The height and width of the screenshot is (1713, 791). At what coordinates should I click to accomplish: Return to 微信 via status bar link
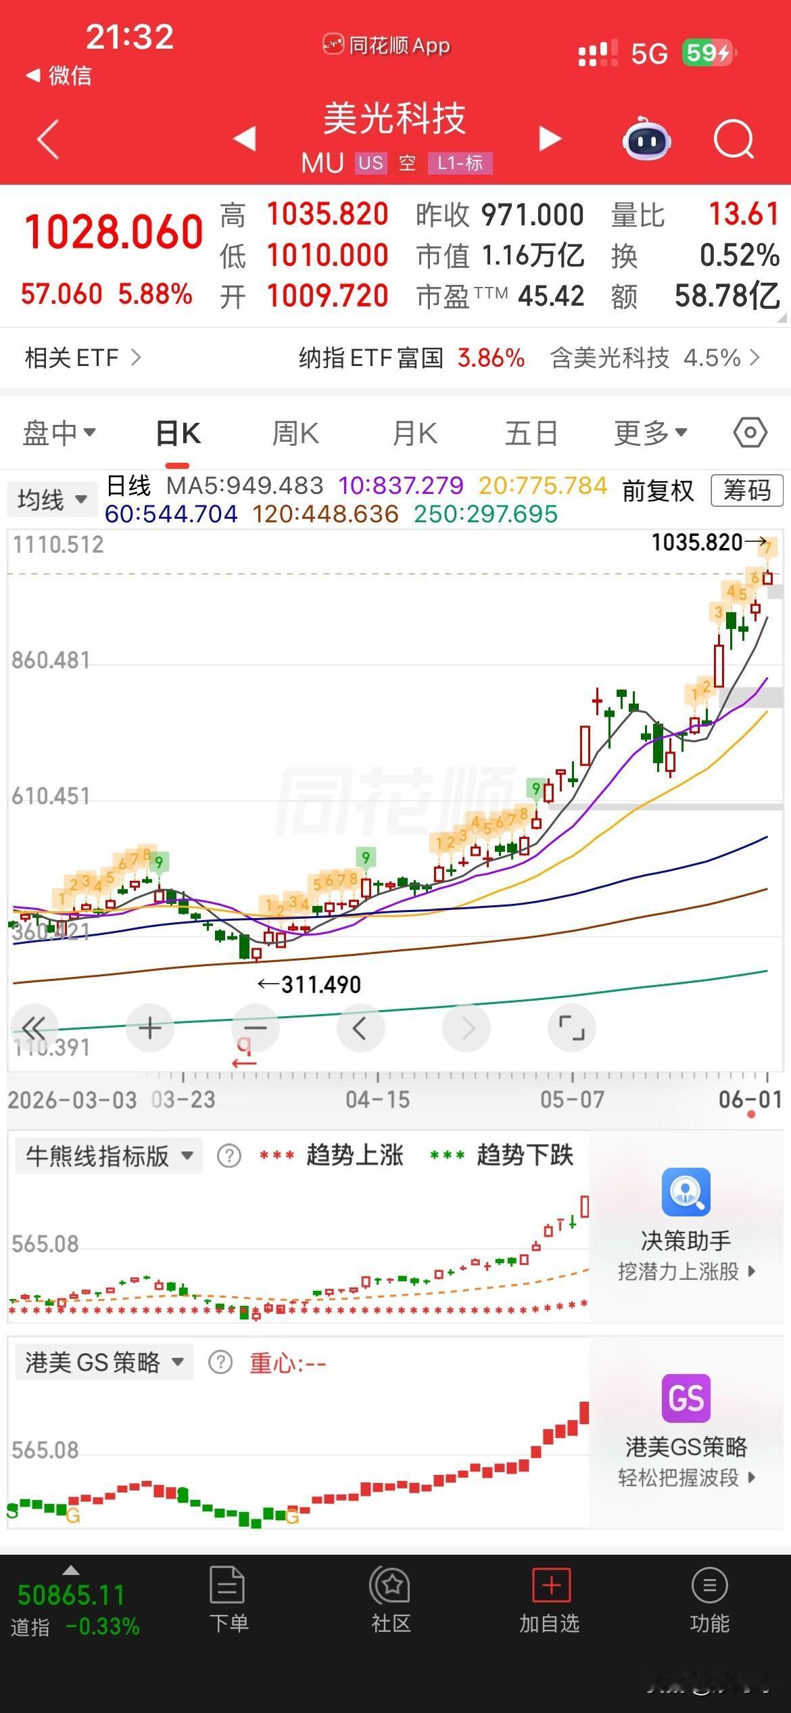pyautogui.click(x=58, y=75)
